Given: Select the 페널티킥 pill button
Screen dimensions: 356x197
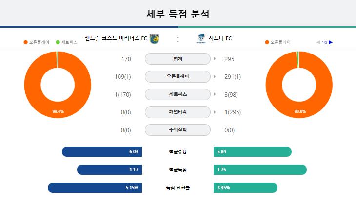Looking at the screenshot, I should coord(178,112).
